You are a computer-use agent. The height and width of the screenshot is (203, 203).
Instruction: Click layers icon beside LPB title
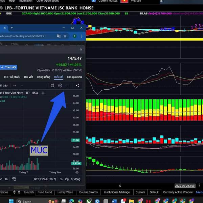(1, 8)
